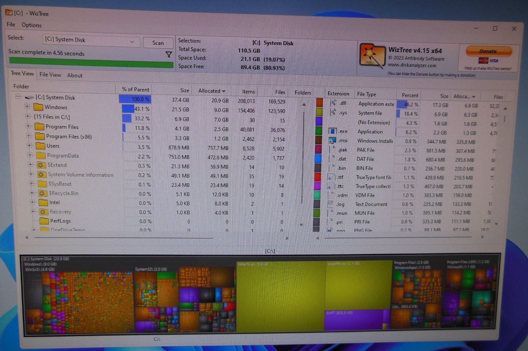This screenshot has height=351, width=528.
Task: Switch to the File View tab
Action: tap(50, 75)
